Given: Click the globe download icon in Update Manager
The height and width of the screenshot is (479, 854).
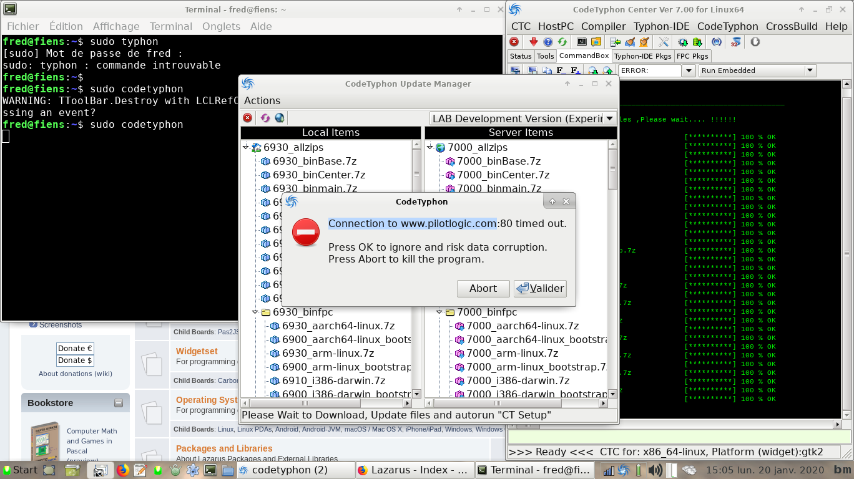Looking at the screenshot, I should point(280,118).
